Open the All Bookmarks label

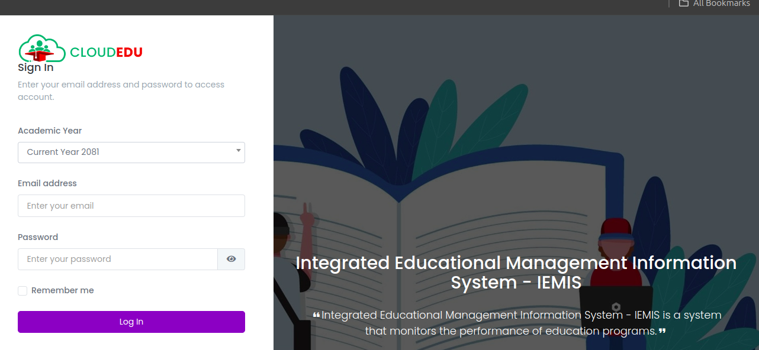pyautogui.click(x=721, y=4)
